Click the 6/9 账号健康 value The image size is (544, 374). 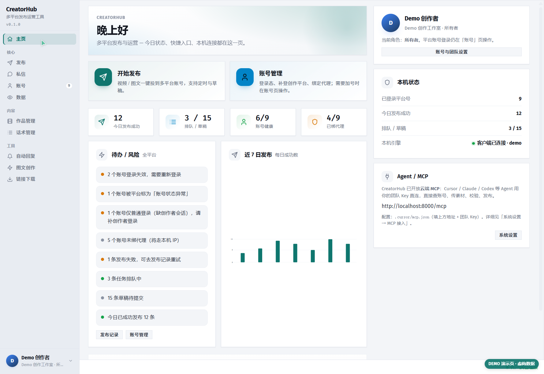click(262, 118)
